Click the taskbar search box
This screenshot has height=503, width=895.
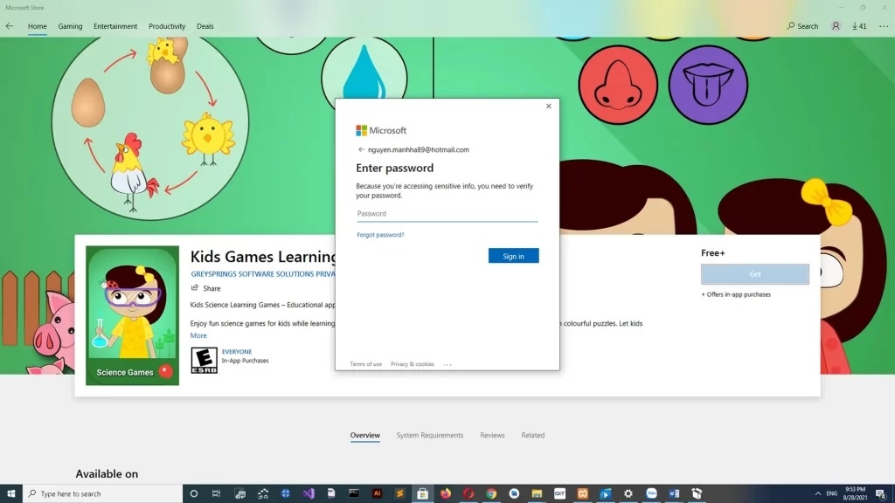103,493
